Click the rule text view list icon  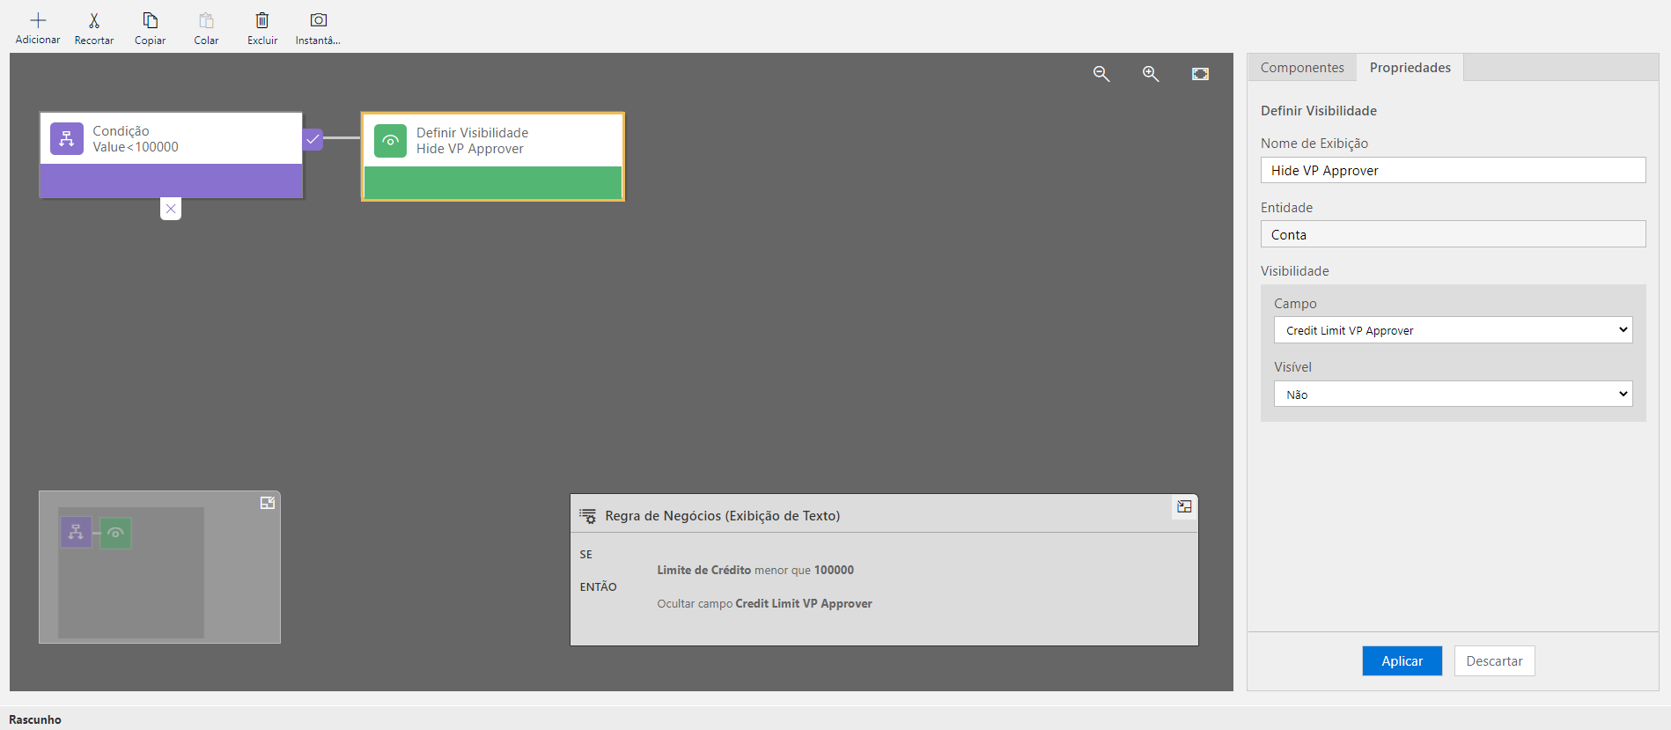(588, 516)
